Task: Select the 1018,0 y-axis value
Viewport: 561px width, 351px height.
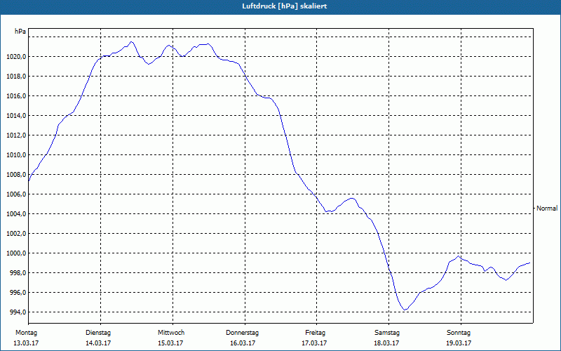Action: pos(15,77)
